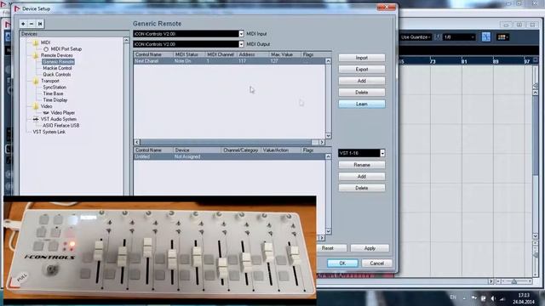The width and height of the screenshot is (545, 306).
Task: Click the VST Audio System device icon
Action: point(36,119)
